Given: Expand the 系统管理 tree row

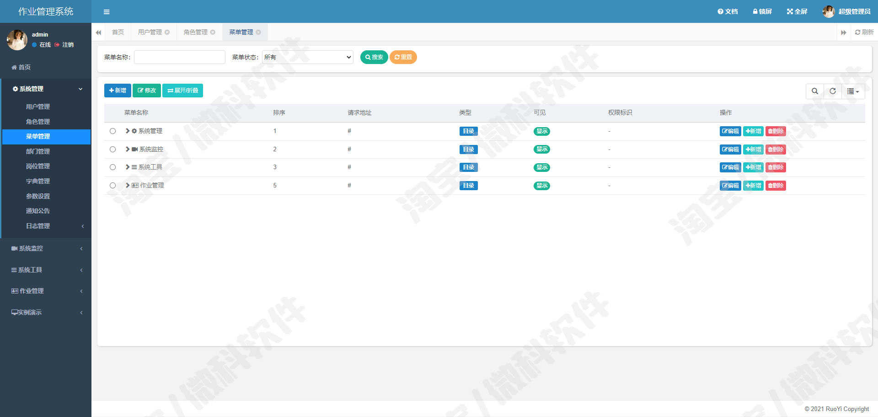Looking at the screenshot, I should coord(128,131).
